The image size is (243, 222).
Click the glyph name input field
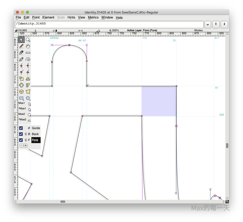tap(109, 24)
